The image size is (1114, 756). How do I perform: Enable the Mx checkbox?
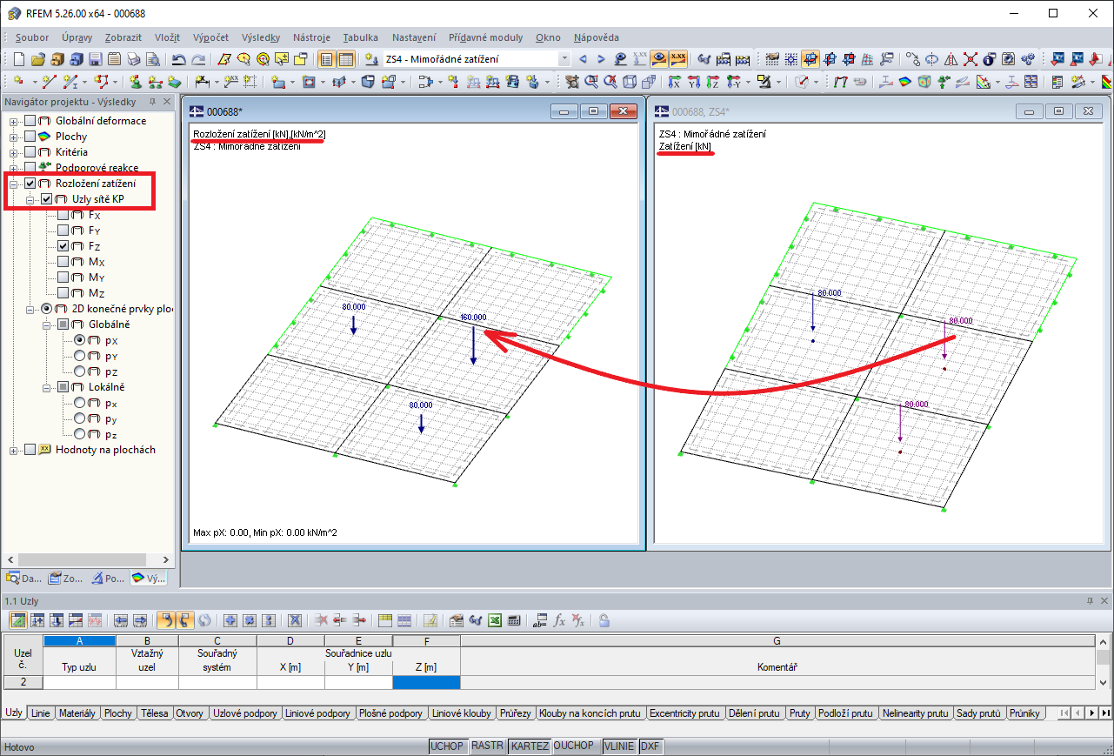63,262
